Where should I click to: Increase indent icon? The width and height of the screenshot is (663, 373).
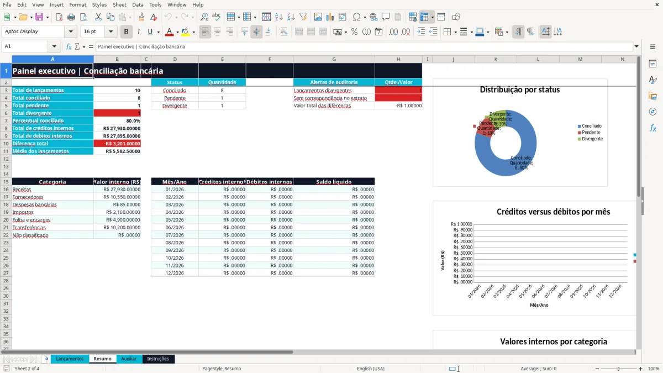point(421,32)
